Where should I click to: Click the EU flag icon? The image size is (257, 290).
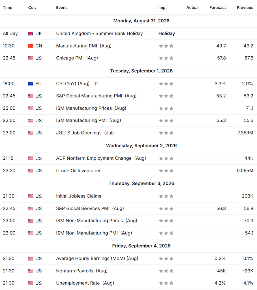click(x=31, y=84)
